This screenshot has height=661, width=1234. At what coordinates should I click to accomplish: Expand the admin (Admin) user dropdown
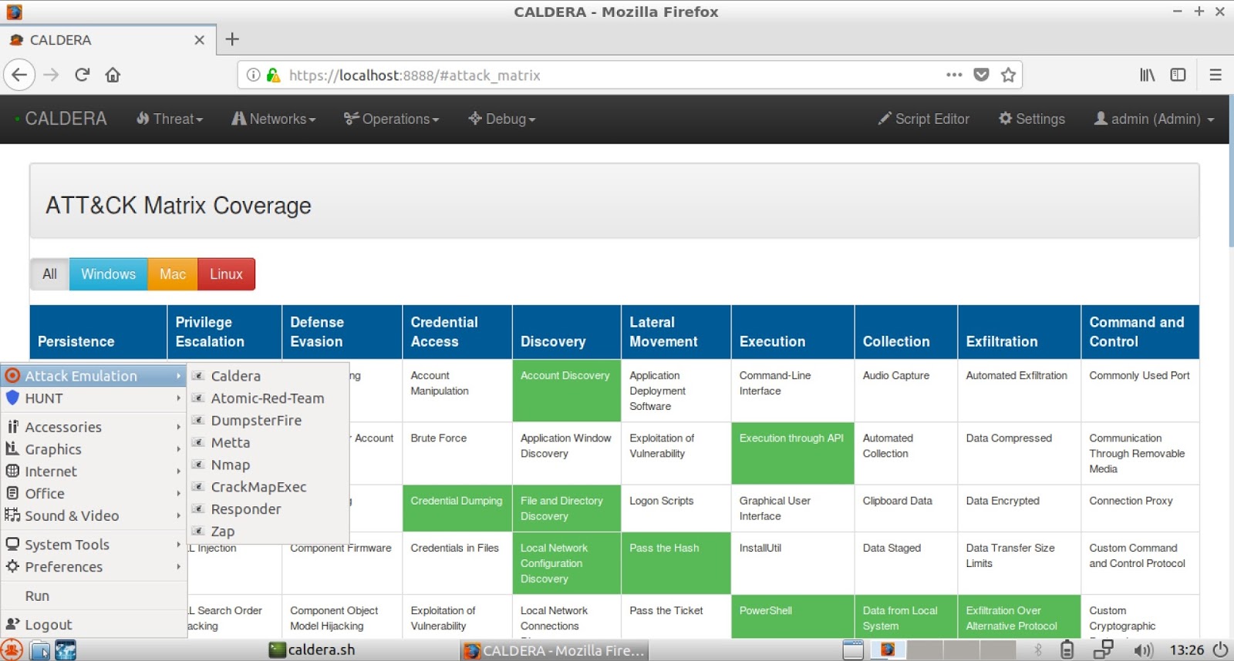pyautogui.click(x=1155, y=119)
